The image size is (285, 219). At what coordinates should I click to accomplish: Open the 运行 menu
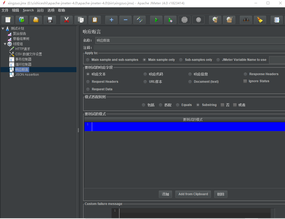[40, 10]
